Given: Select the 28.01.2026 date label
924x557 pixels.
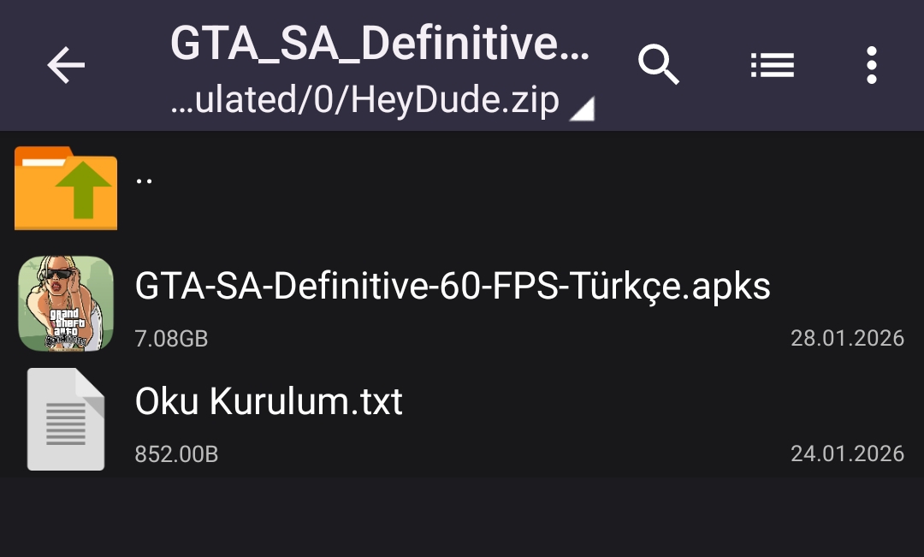Looking at the screenshot, I should 847,338.
